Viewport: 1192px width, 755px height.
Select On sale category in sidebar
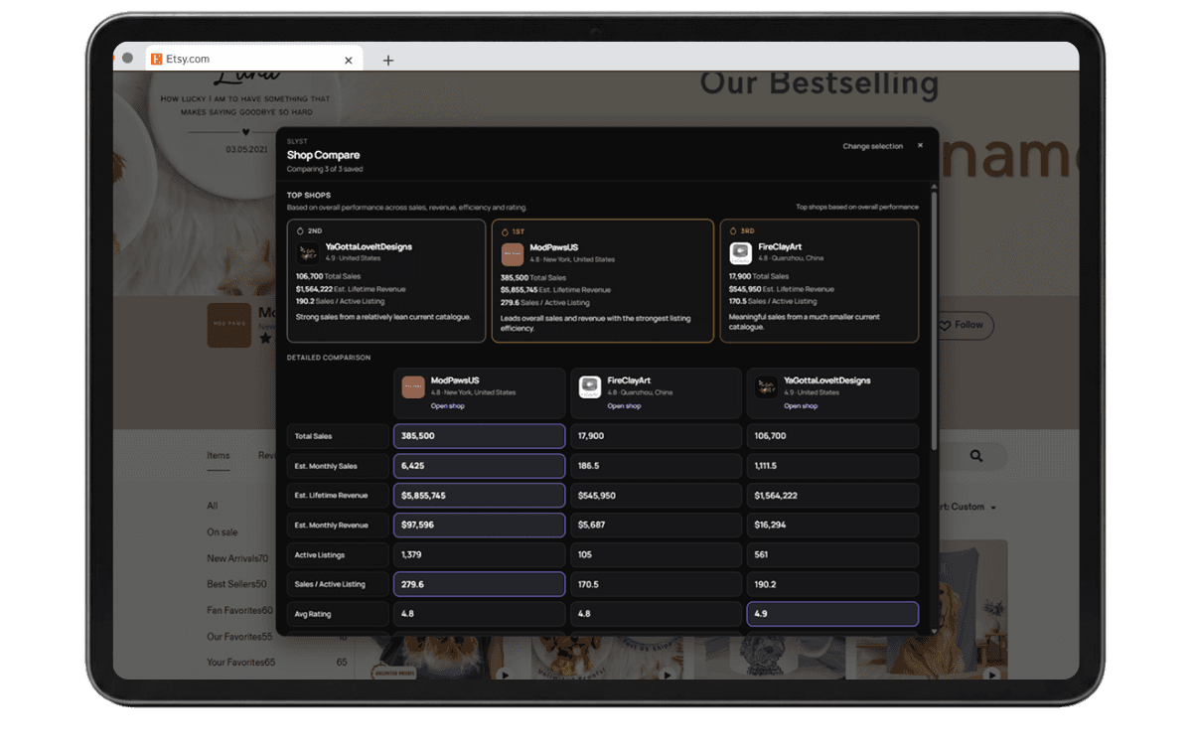pos(223,532)
